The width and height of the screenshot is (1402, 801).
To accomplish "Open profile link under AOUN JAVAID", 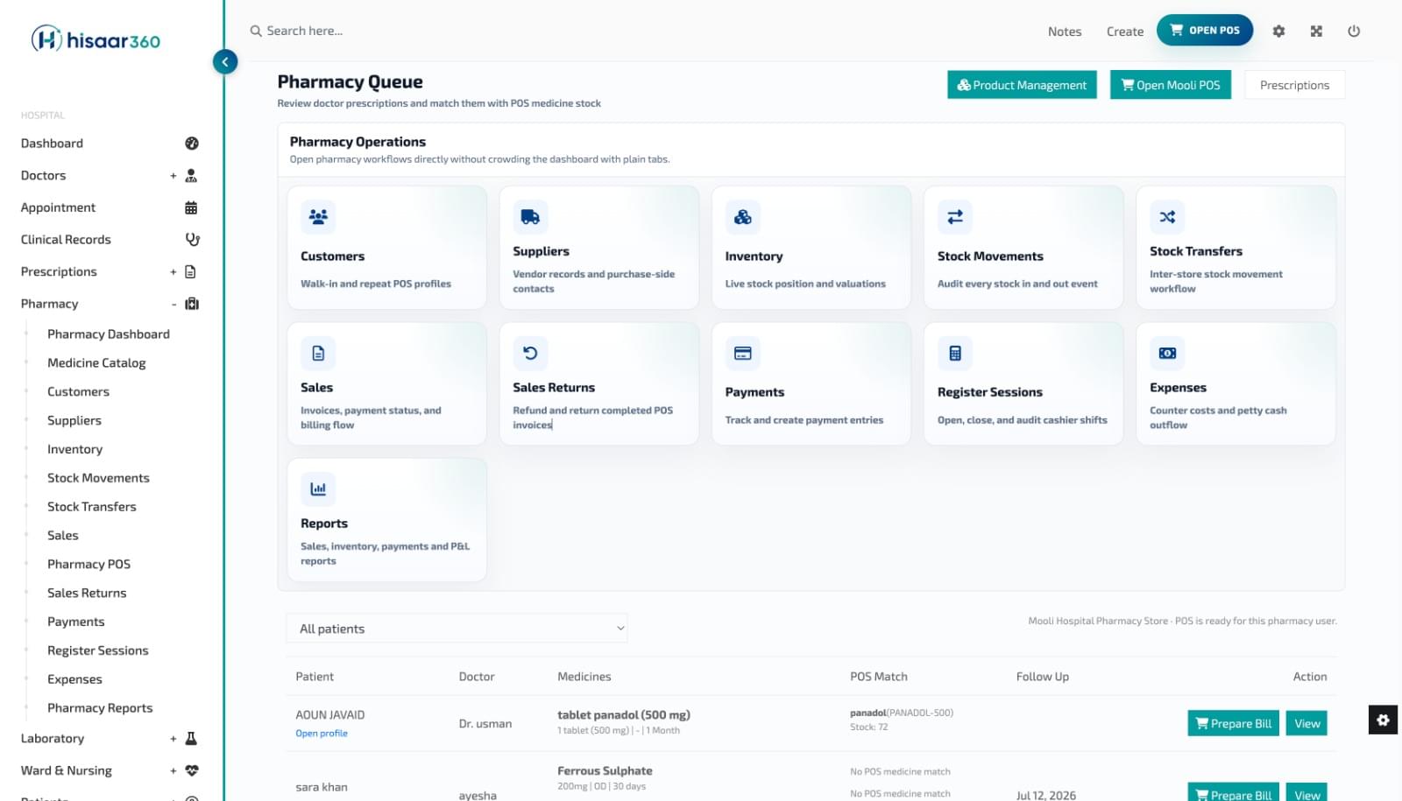I will (x=322, y=734).
